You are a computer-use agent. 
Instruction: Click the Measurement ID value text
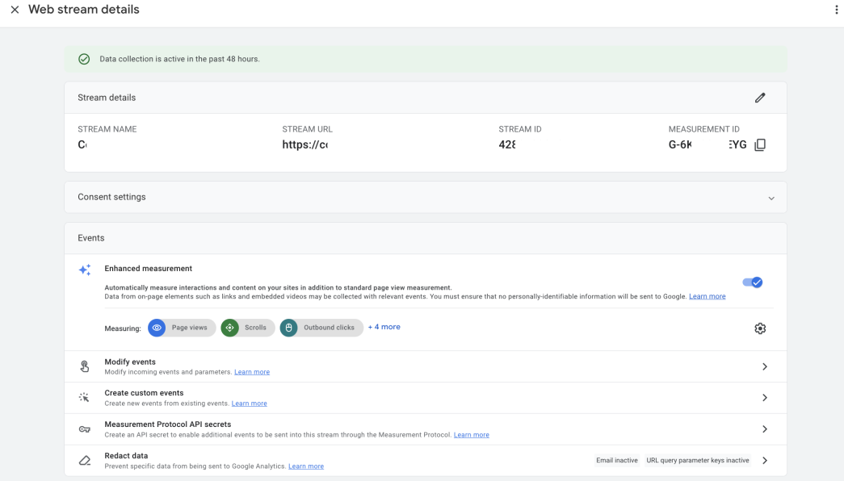[708, 144]
